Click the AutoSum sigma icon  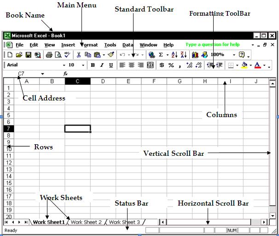pos(161,55)
